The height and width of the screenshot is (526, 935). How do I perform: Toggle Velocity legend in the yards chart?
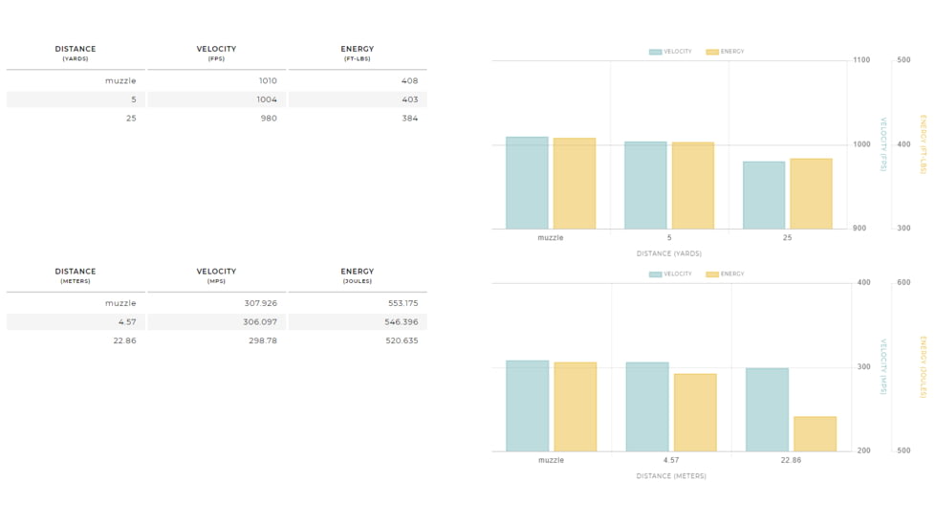tap(670, 52)
